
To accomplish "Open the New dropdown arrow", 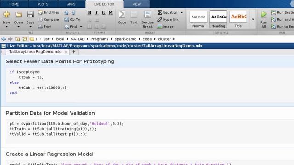I will [x=6, y=27].
